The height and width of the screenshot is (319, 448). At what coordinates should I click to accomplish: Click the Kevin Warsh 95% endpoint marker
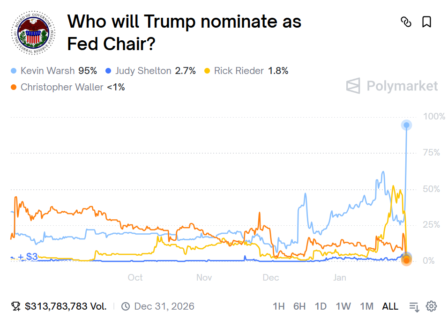point(406,125)
